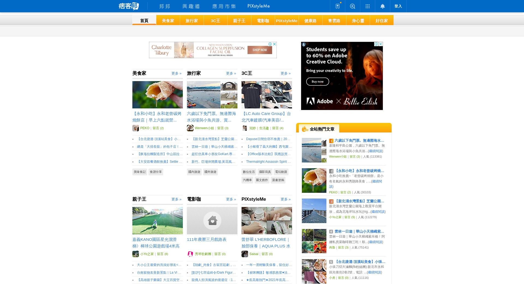Switch to the orange PIXstyleMe tab
Screen dimensions: 524x284
click(x=287, y=20)
